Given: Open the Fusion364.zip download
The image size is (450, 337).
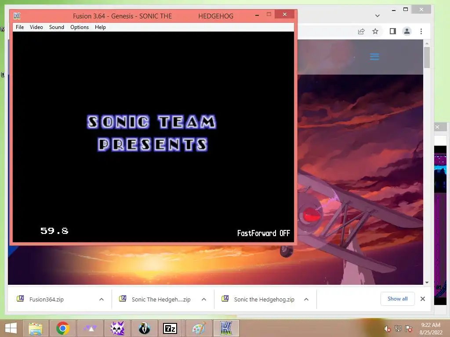Looking at the screenshot, I should tap(46, 299).
